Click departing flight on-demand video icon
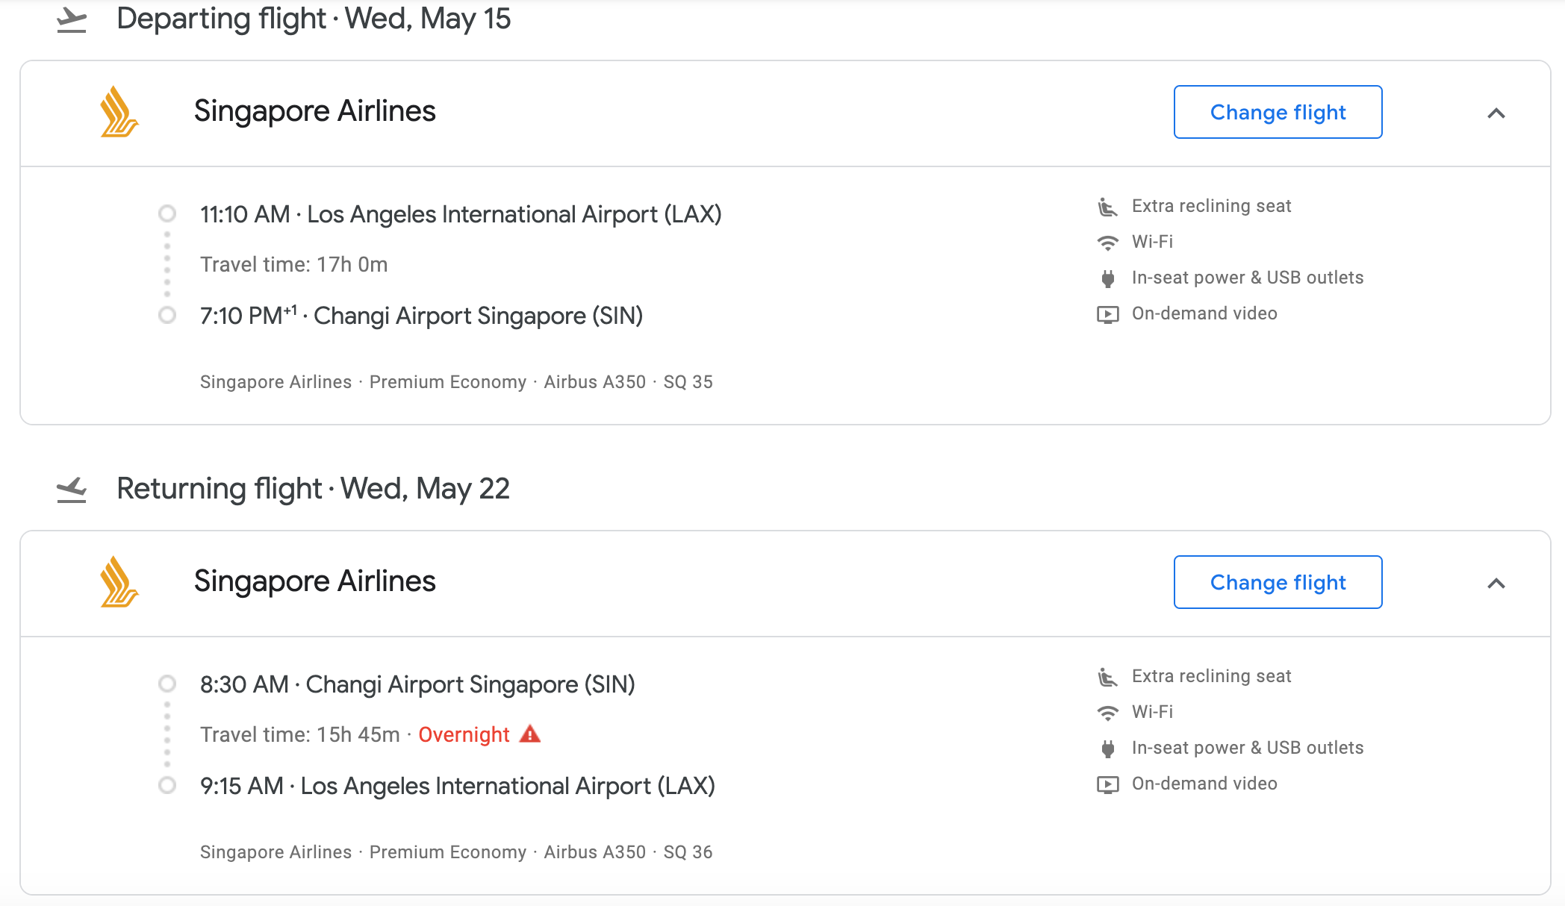This screenshot has width=1565, height=906. click(1107, 314)
